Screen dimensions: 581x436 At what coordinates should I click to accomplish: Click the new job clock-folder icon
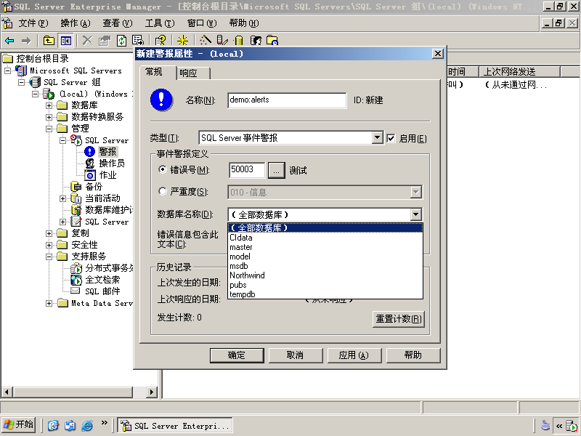coord(272,41)
